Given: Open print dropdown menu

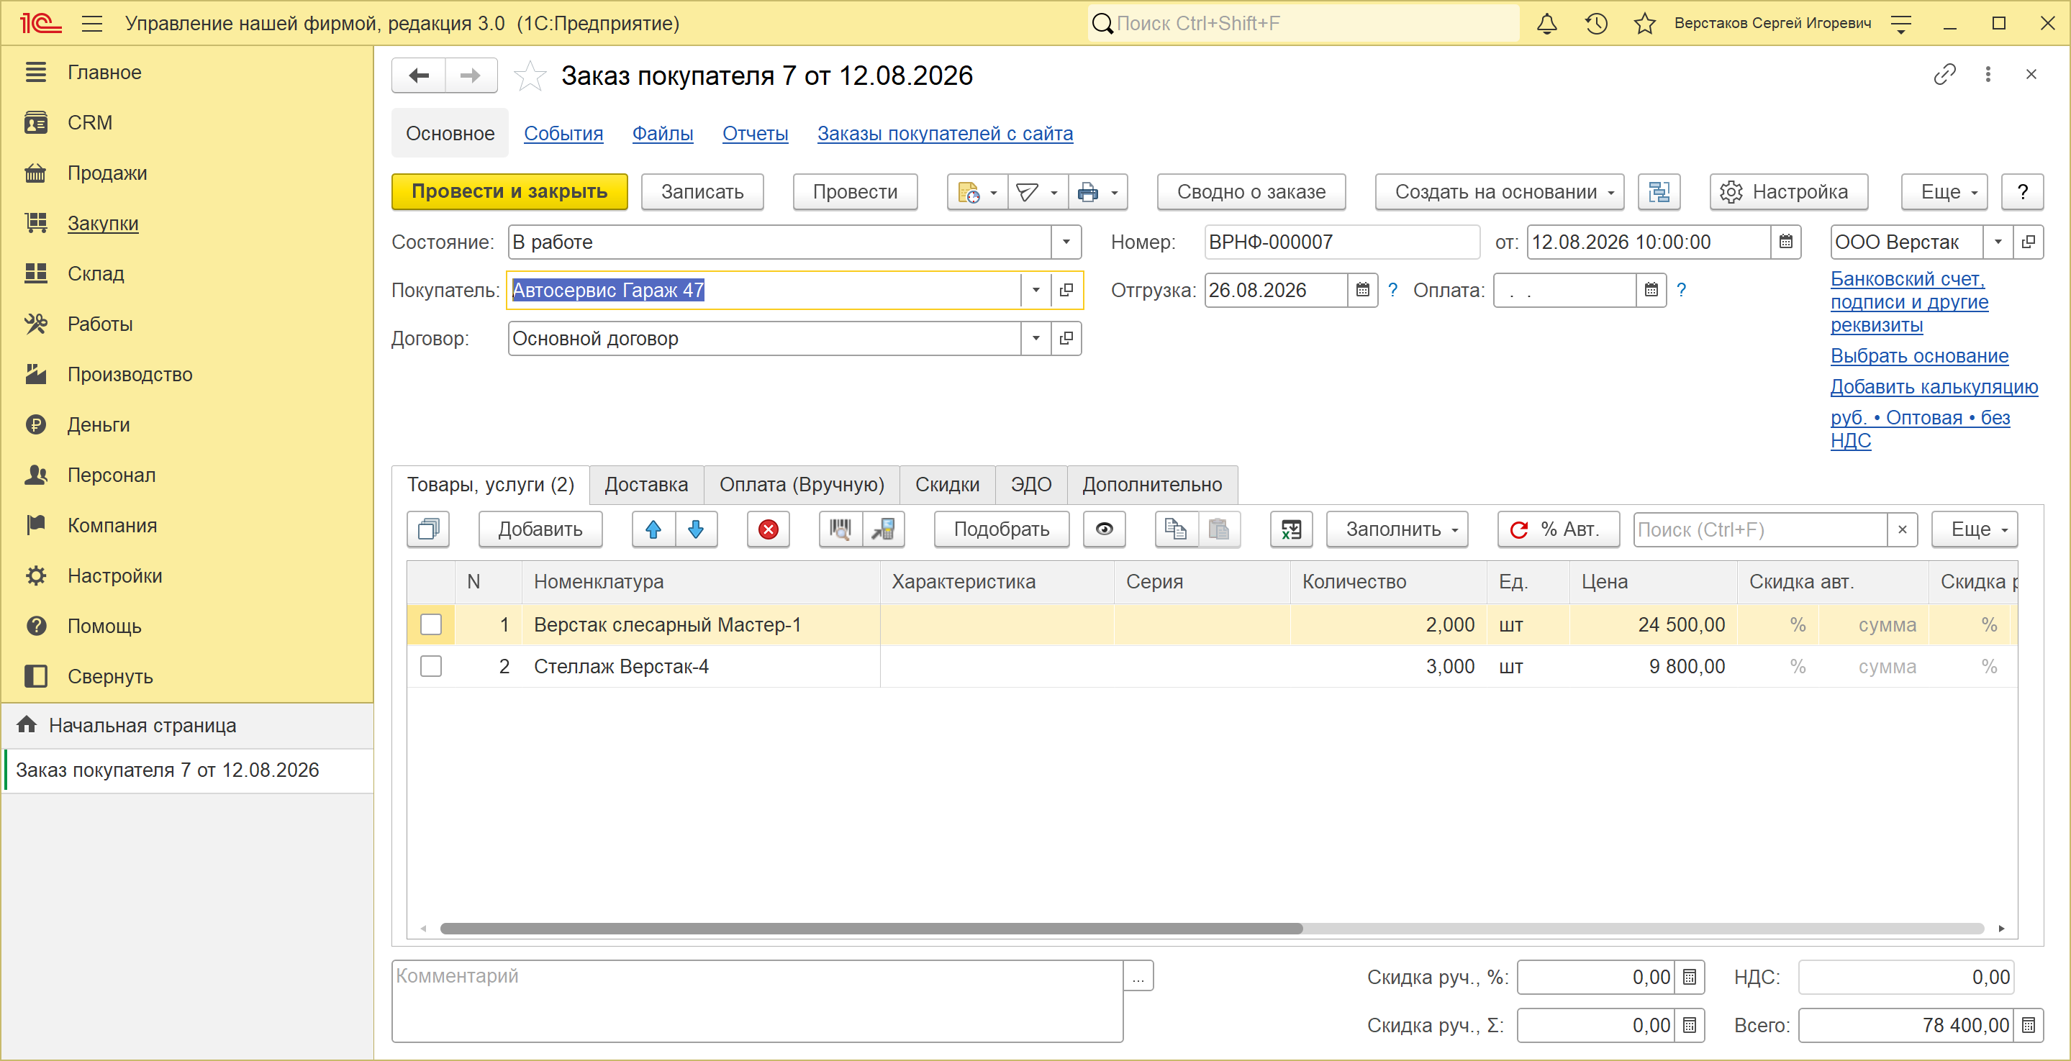Looking at the screenshot, I should (x=1098, y=192).
